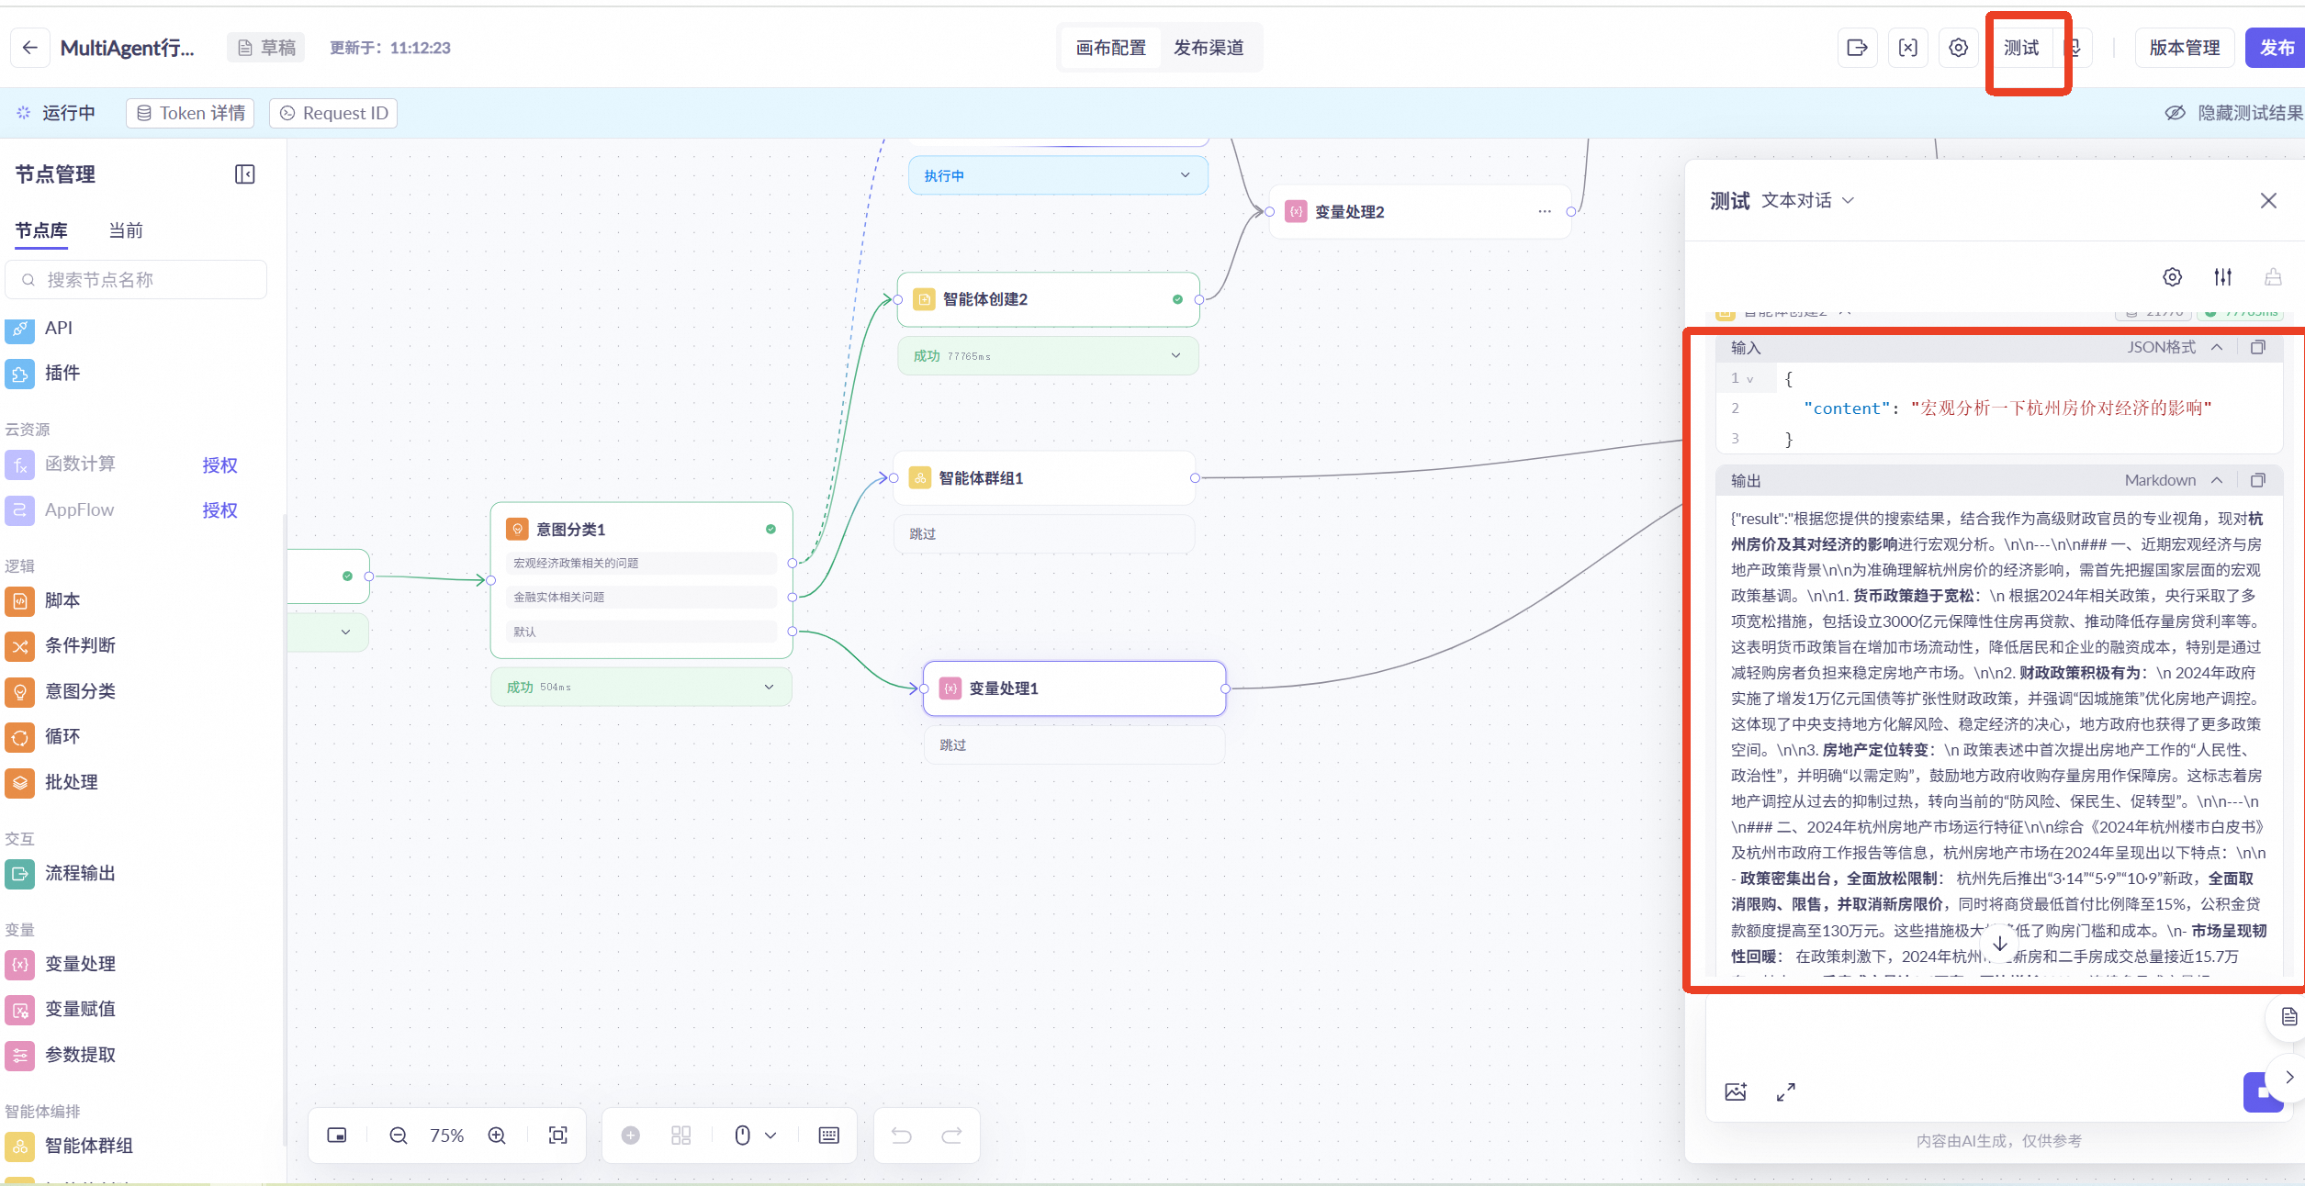Image resolution: width=2305 pixels, height=1186 pixels.
Task: Switch to the 当前 nodes tab
Action: tap(126, 230)
